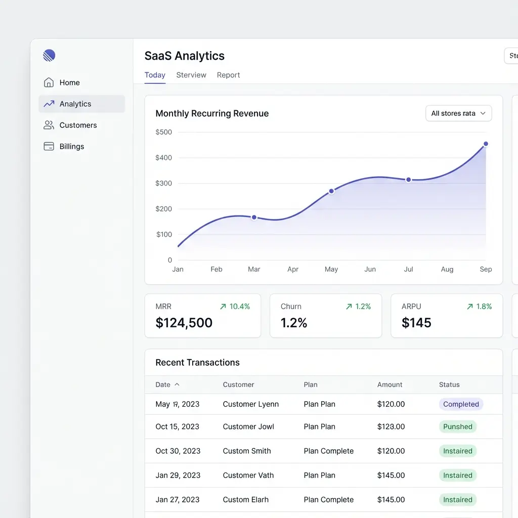
Task: Click the Analytics trend line icon
Action: tap(49, 104)
